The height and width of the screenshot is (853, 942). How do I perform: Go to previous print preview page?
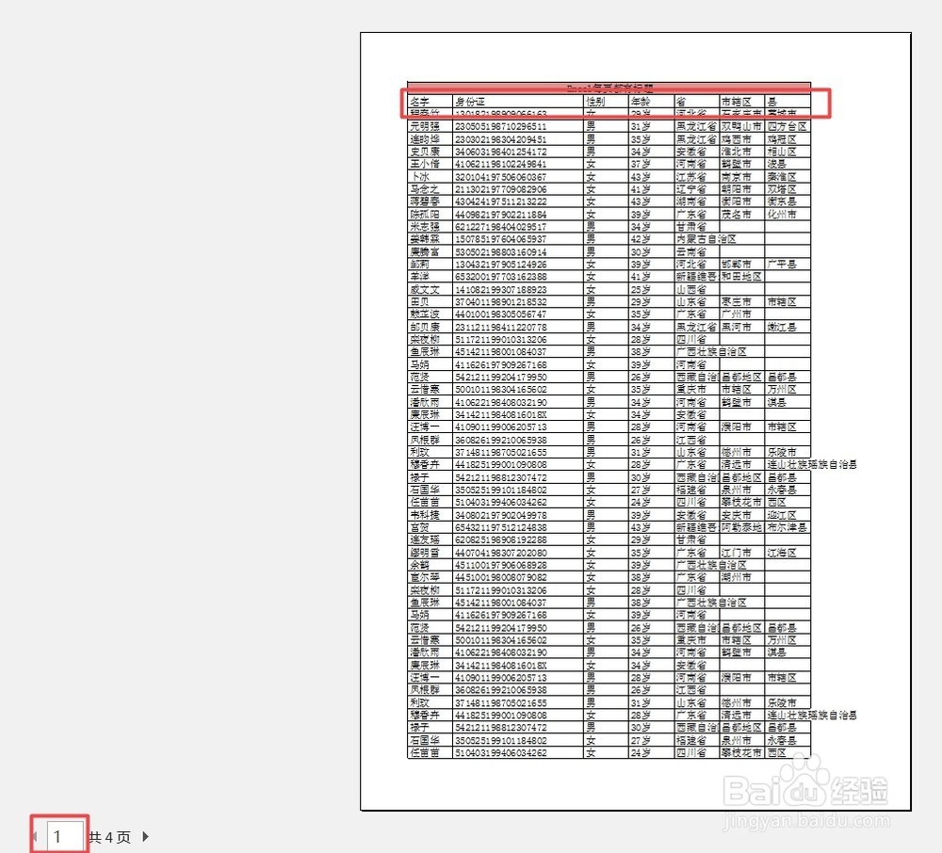pyautogui.click(x=35, y=836)
